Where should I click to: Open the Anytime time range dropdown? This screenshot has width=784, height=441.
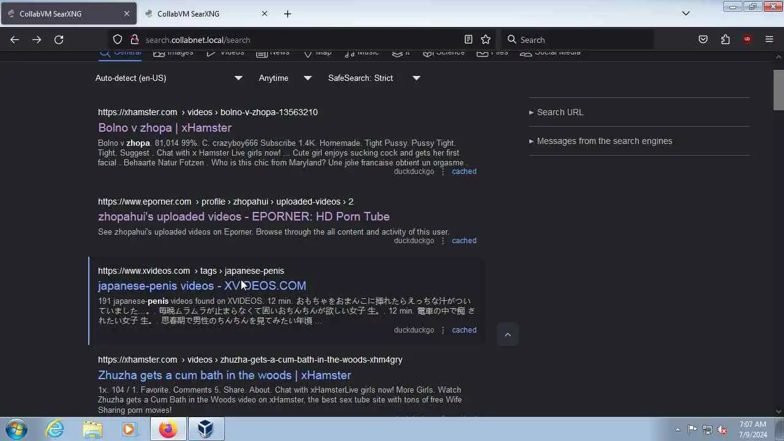click(x=285, y=78)
